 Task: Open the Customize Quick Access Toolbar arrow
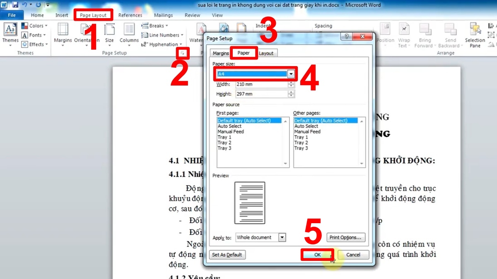coord(48,5)
